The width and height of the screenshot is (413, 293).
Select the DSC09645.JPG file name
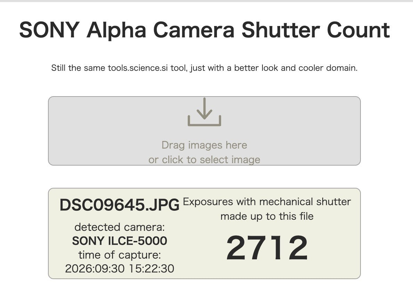coord(120,205)
